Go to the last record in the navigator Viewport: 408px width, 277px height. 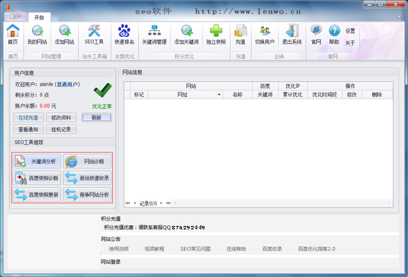169,203
